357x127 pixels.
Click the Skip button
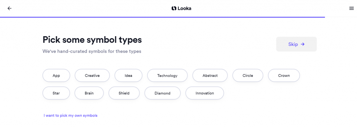[296, 44]
